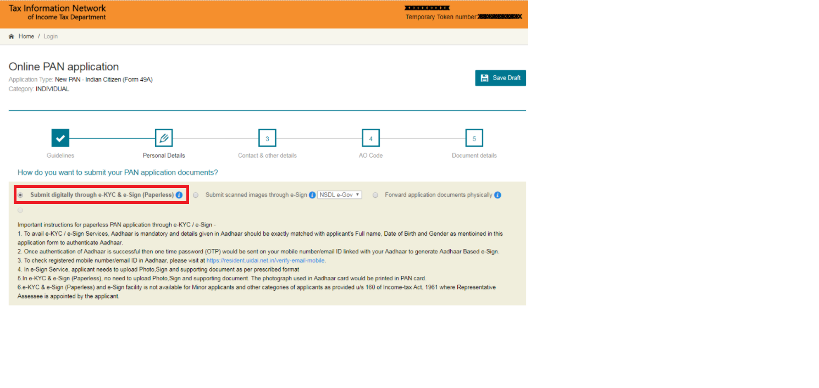Click the Tax Information Network header logo
Image resolution: width=819 pixels, height=388 pixels.
[x=57, y=13]
